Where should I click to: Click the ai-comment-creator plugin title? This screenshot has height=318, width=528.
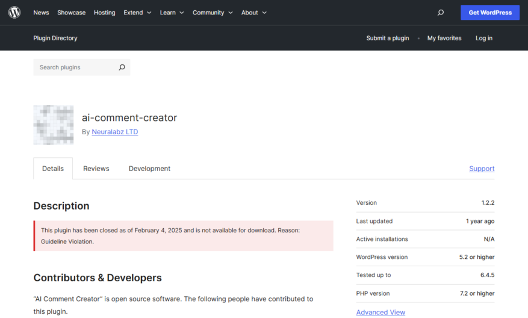(129, 117)
